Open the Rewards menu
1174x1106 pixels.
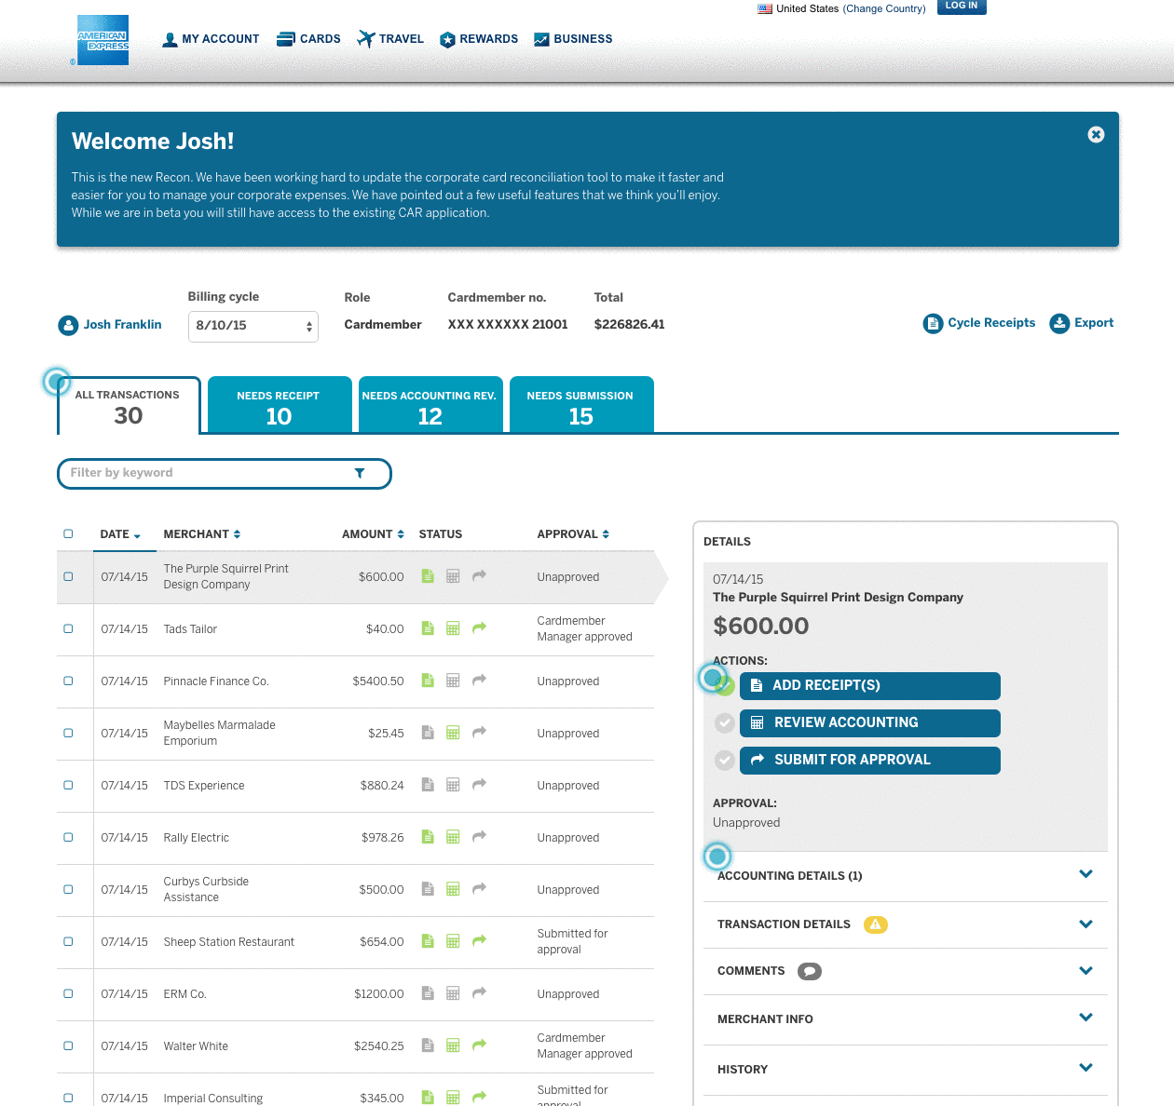(x=479, y=39)
